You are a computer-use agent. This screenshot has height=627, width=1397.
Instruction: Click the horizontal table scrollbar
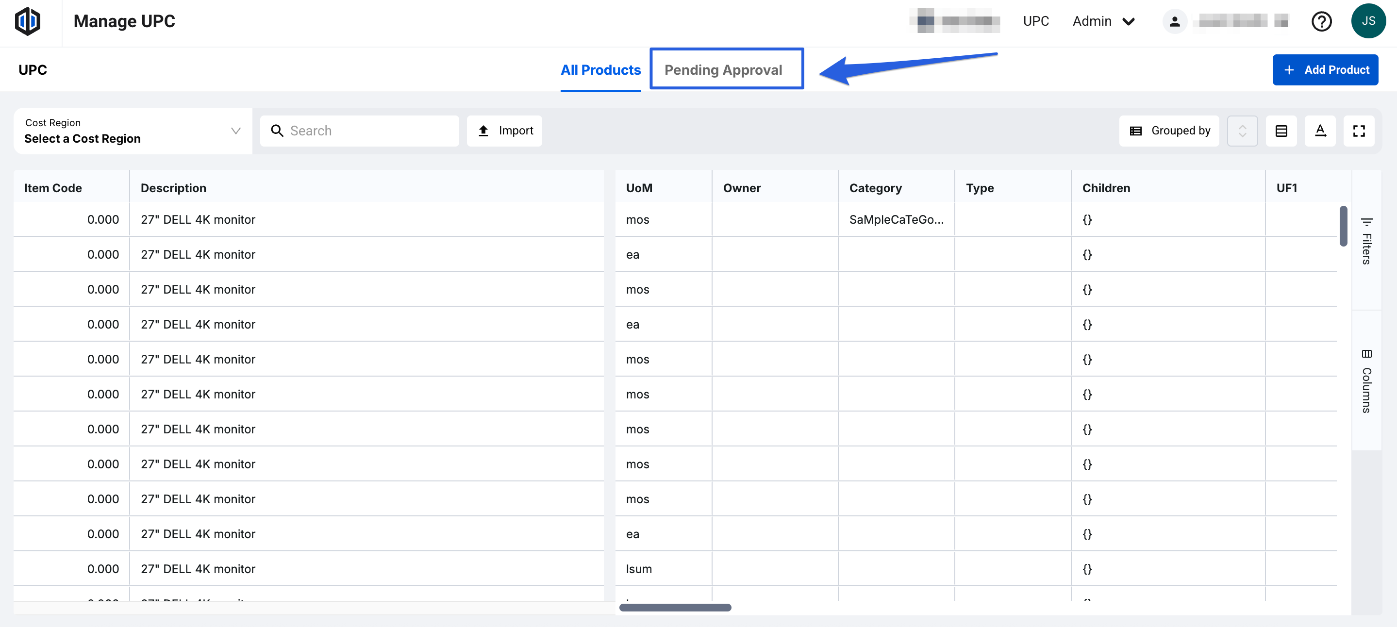point(675,608)
